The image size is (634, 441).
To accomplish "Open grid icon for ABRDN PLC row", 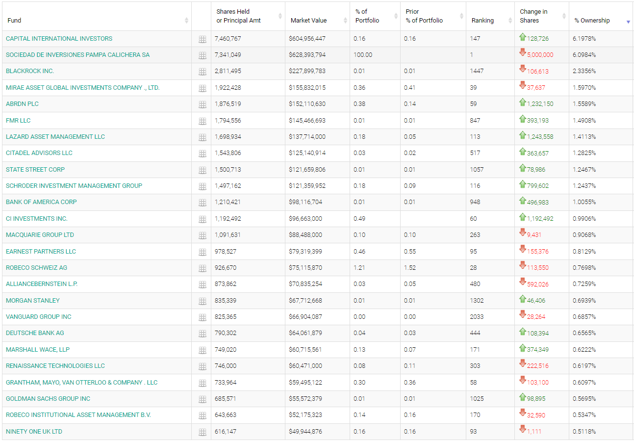I will click(x=203, y=104).
